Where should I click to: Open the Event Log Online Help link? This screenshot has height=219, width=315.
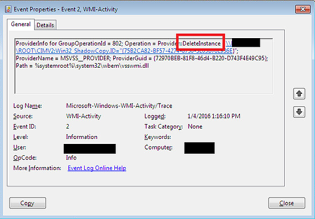tap(97, 168)
